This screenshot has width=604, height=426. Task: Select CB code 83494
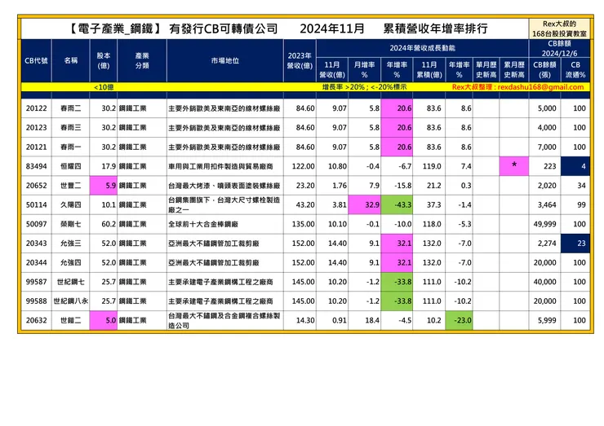tap(36, 166)
